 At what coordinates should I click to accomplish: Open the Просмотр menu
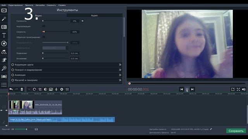click(29, 5)
